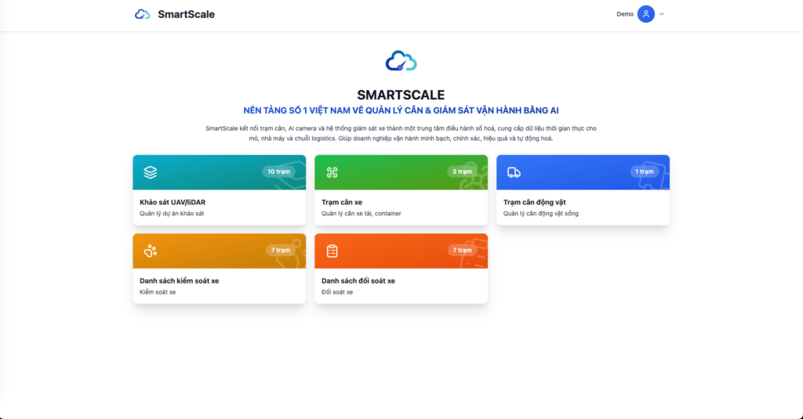Click the SmartScale cloud logo in header
This screenshot has height=419, width=803.
click(x=143, y=14)
